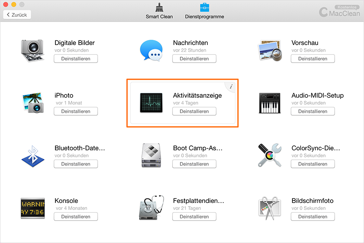Screen dimensions: 364x243
Task: Select the iPhoto app icon
Action: tap(33, 103)
